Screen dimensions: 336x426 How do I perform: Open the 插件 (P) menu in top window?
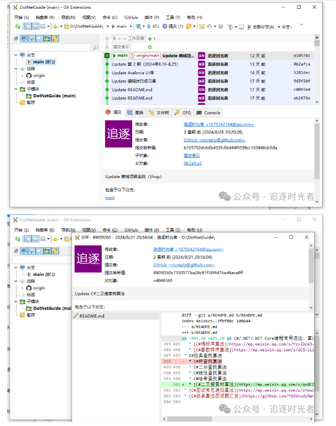[x=152, y=17]
